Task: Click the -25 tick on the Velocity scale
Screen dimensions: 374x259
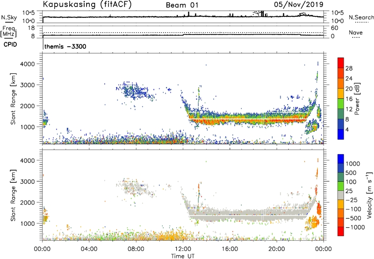Action: [352, 200]
